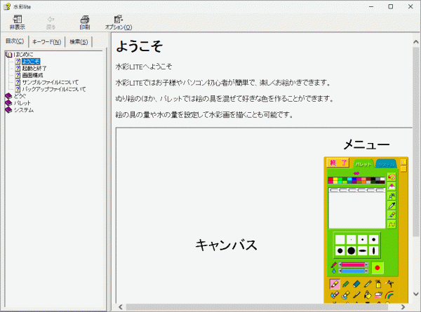Click the pink paint amount slider bar
This screenshot has width=421, height=312.
(353, 265)
